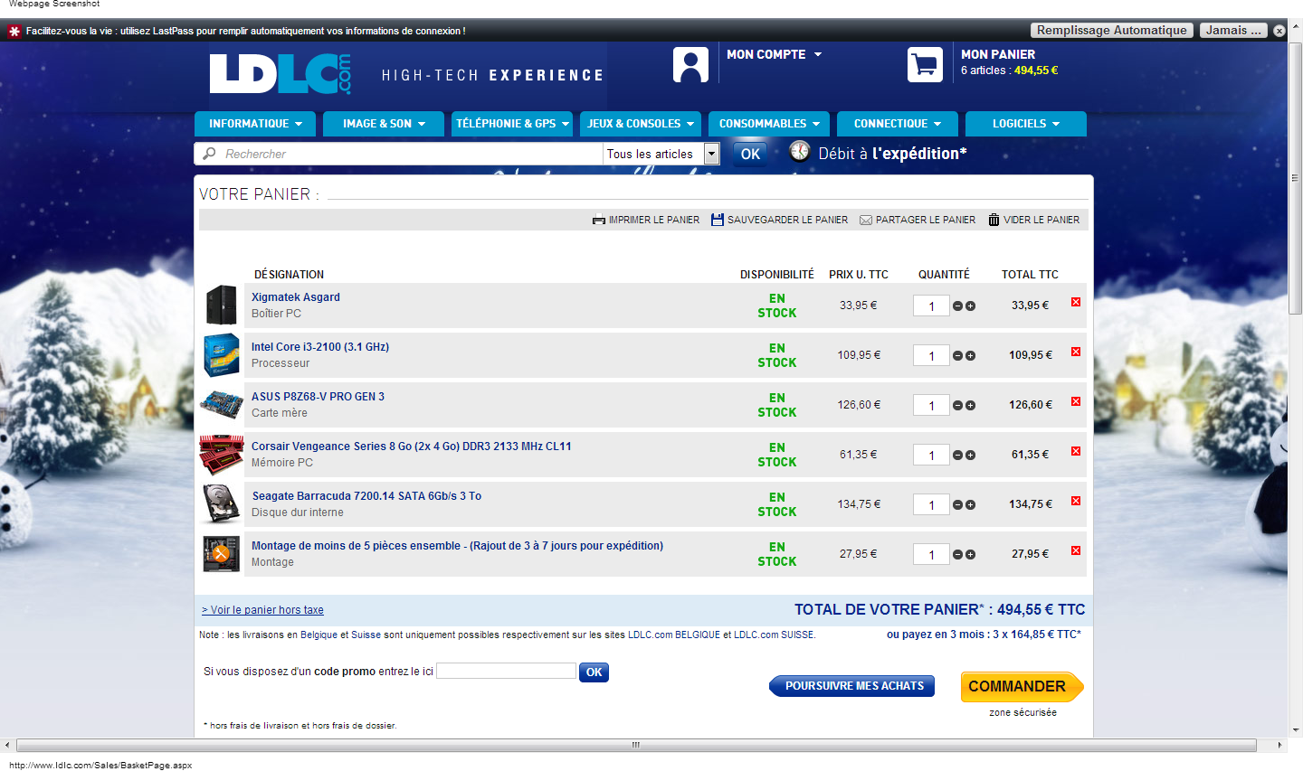Open the Tous les articles dropdown
The width and height of the screenshot is (1303, 771).
[x=711, y=154]
